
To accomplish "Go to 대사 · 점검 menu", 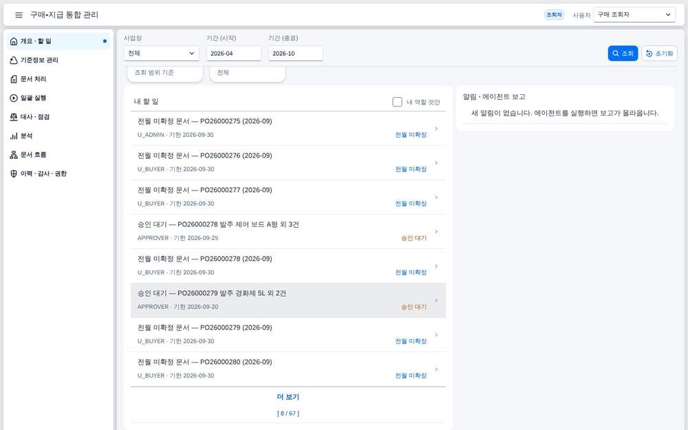I will click(x=58, y=117).
